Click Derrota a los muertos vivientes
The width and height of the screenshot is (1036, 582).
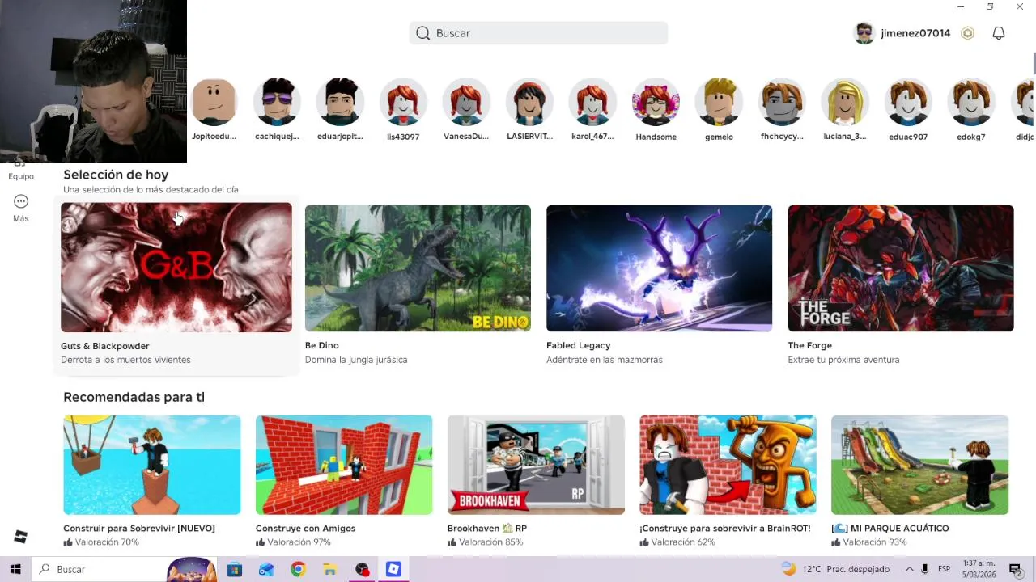(x=125, y=360)
